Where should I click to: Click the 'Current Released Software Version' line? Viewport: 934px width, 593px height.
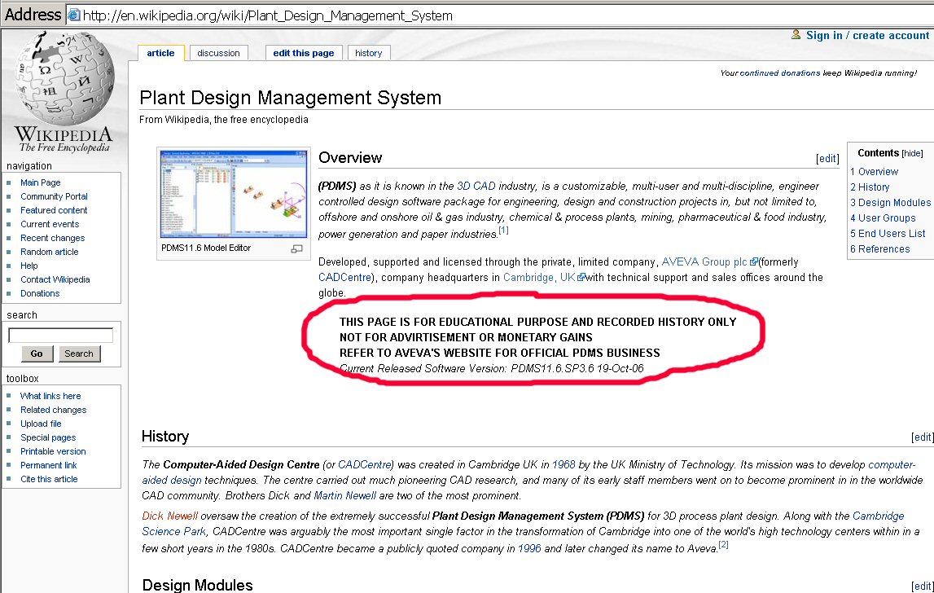tap(491, 368)
